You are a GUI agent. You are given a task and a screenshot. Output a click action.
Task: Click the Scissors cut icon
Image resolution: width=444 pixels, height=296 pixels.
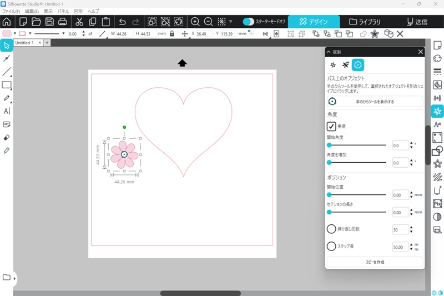coord(79,22)
